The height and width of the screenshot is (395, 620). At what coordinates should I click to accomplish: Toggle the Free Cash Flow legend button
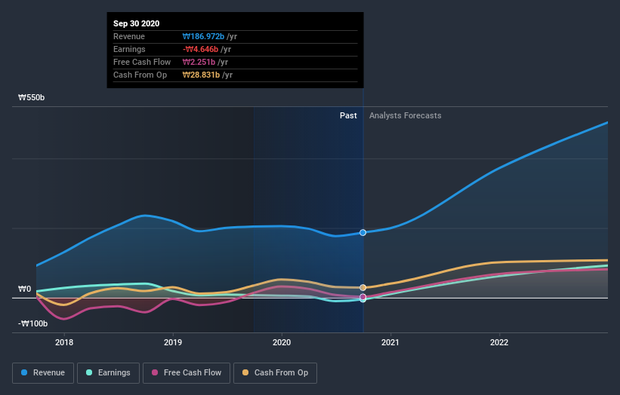click(x=187, y=373)
